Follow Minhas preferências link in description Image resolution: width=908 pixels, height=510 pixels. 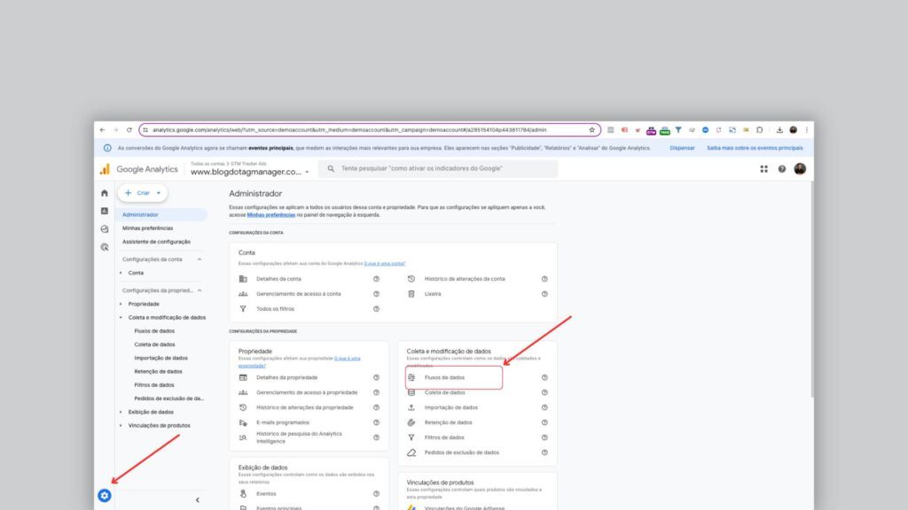(271, 215)
